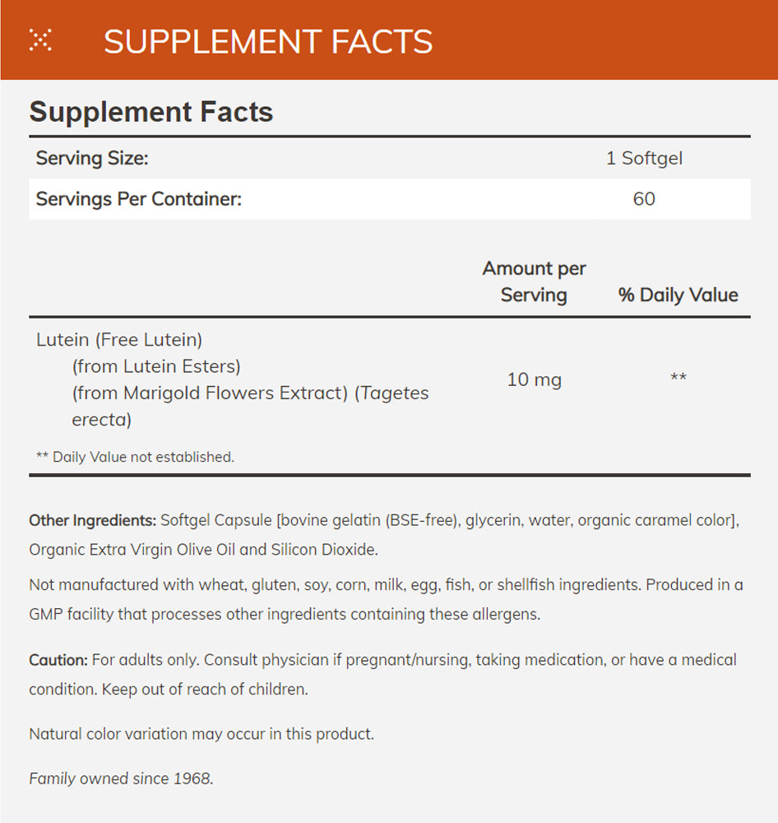Click the dotted cross icon in the orange header
Viewport: 778px width, 823px height.
tap(40, 40)
